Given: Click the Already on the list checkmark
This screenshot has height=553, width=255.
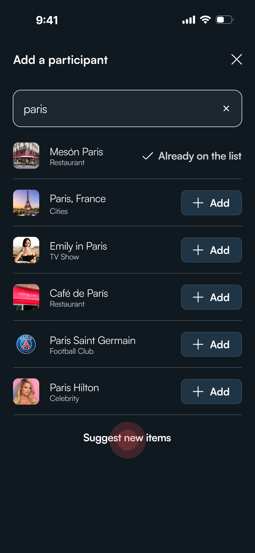Looking at the screenshot, I should pyautogui.click(x=148, y=156).
